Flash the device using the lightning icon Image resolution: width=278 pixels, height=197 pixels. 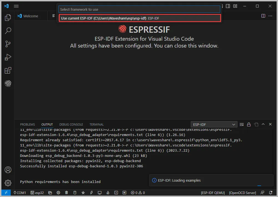click(91, 193)
